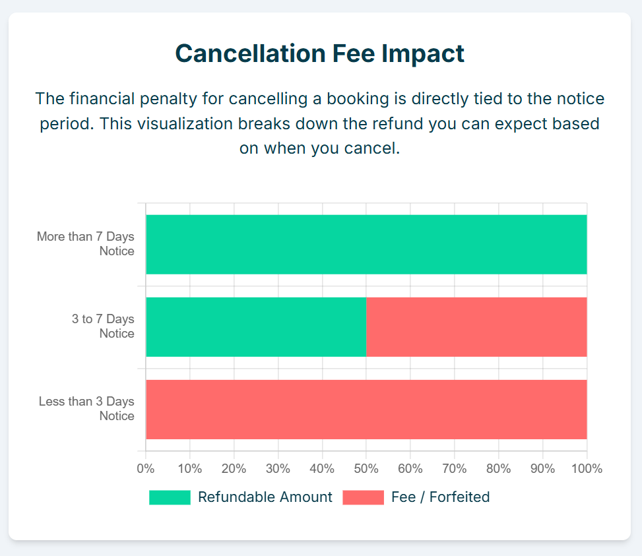
Task: Select the red Less than 3 Days bar
Action: coord(366,409)
